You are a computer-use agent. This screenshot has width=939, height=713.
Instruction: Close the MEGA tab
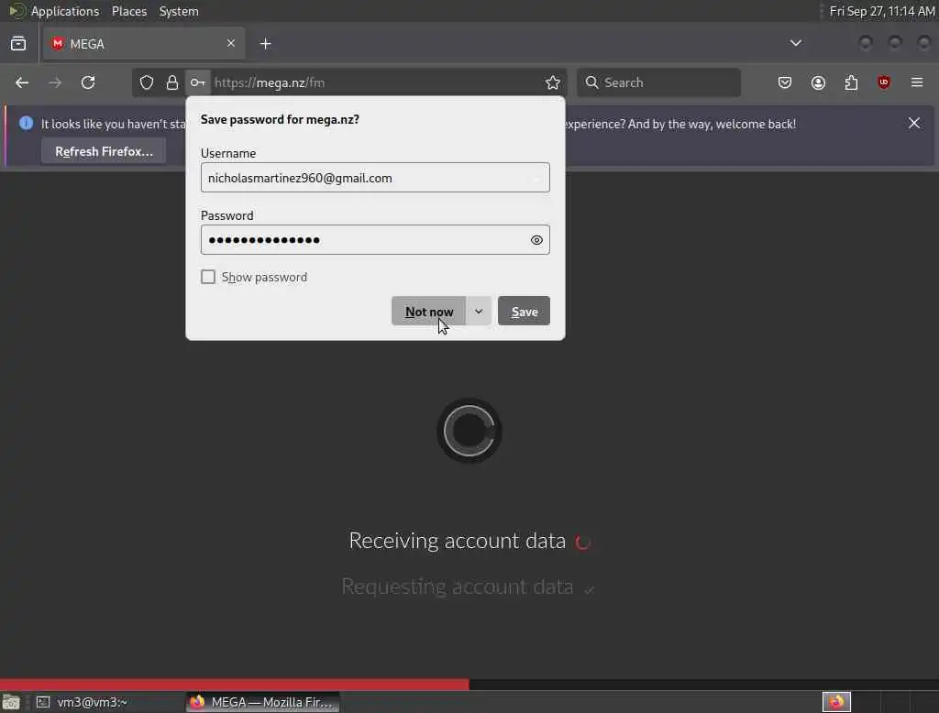point(231,43)
